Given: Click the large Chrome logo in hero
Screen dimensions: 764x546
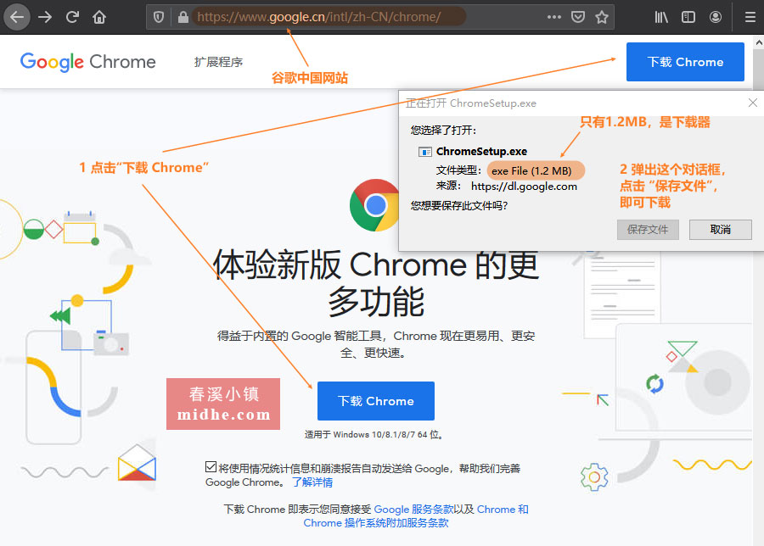Looking at the screenshot, I should (374, 205).
